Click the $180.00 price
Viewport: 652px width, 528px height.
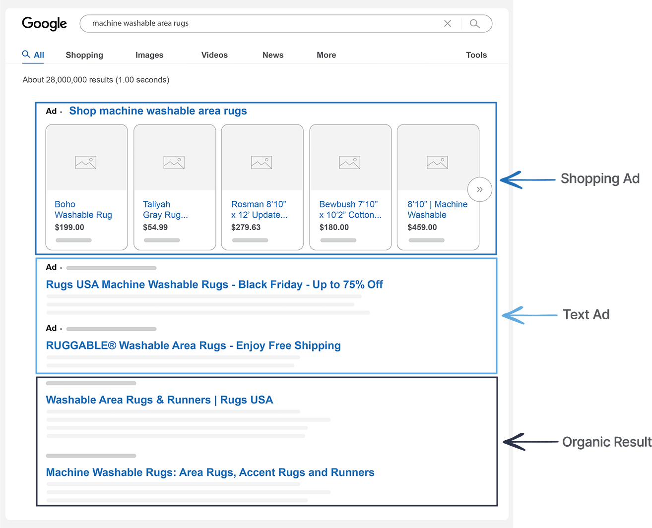[334, 228]
